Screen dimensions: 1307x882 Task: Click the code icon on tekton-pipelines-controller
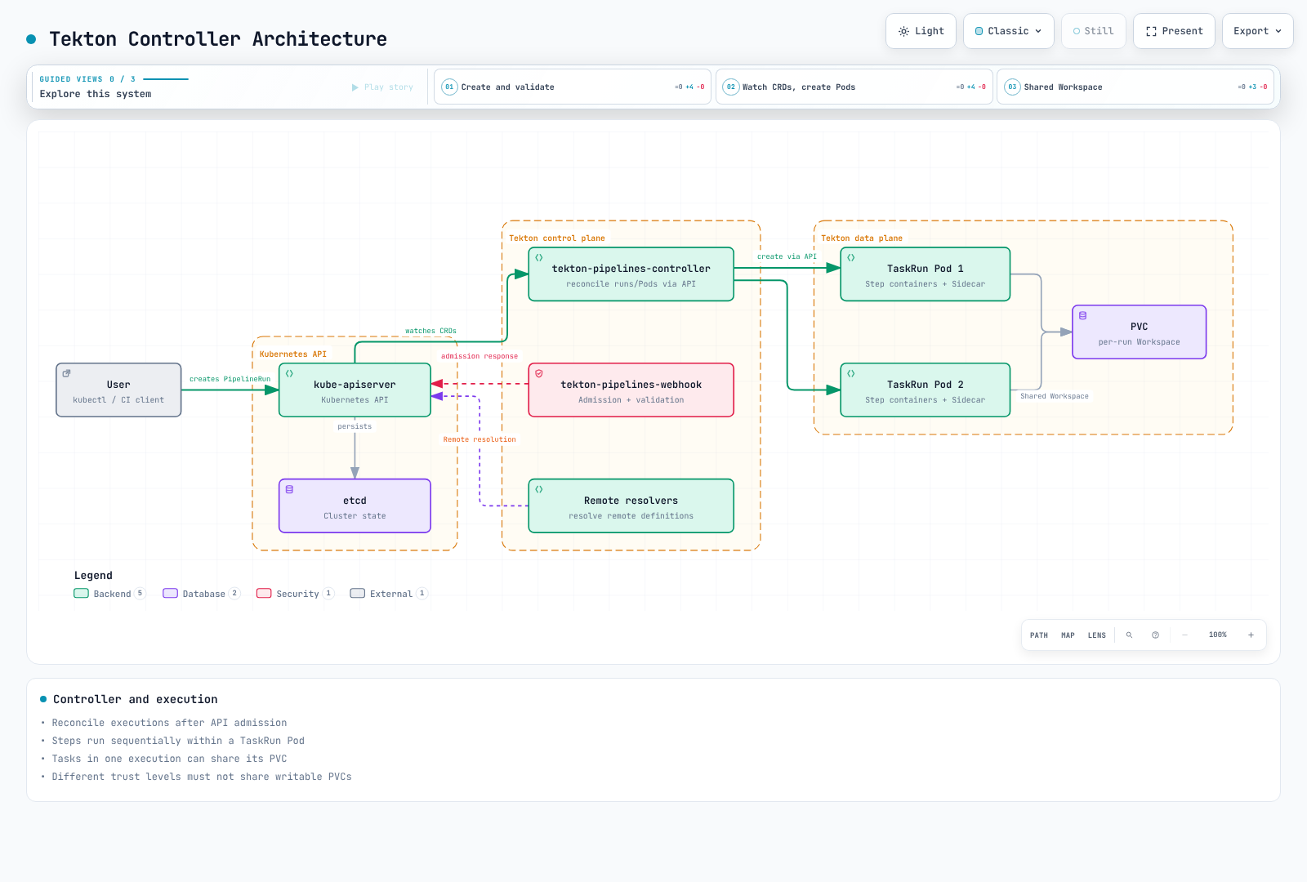[539, 257]
